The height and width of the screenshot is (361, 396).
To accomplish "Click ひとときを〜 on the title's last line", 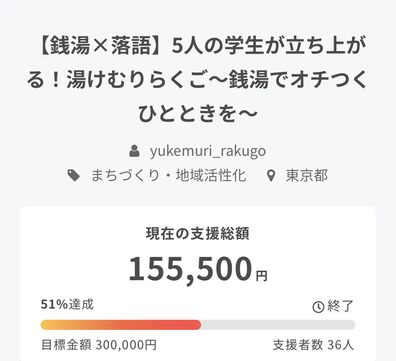I will 198,113.
